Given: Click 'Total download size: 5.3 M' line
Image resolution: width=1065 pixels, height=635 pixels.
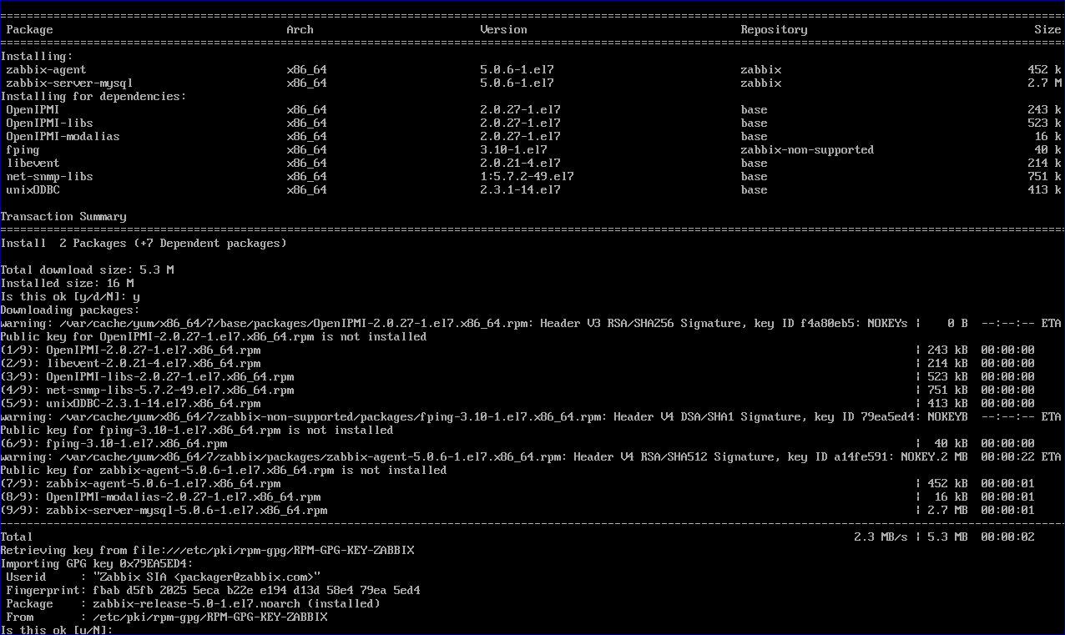Looking at the screenshot, I should click(87, 270).
